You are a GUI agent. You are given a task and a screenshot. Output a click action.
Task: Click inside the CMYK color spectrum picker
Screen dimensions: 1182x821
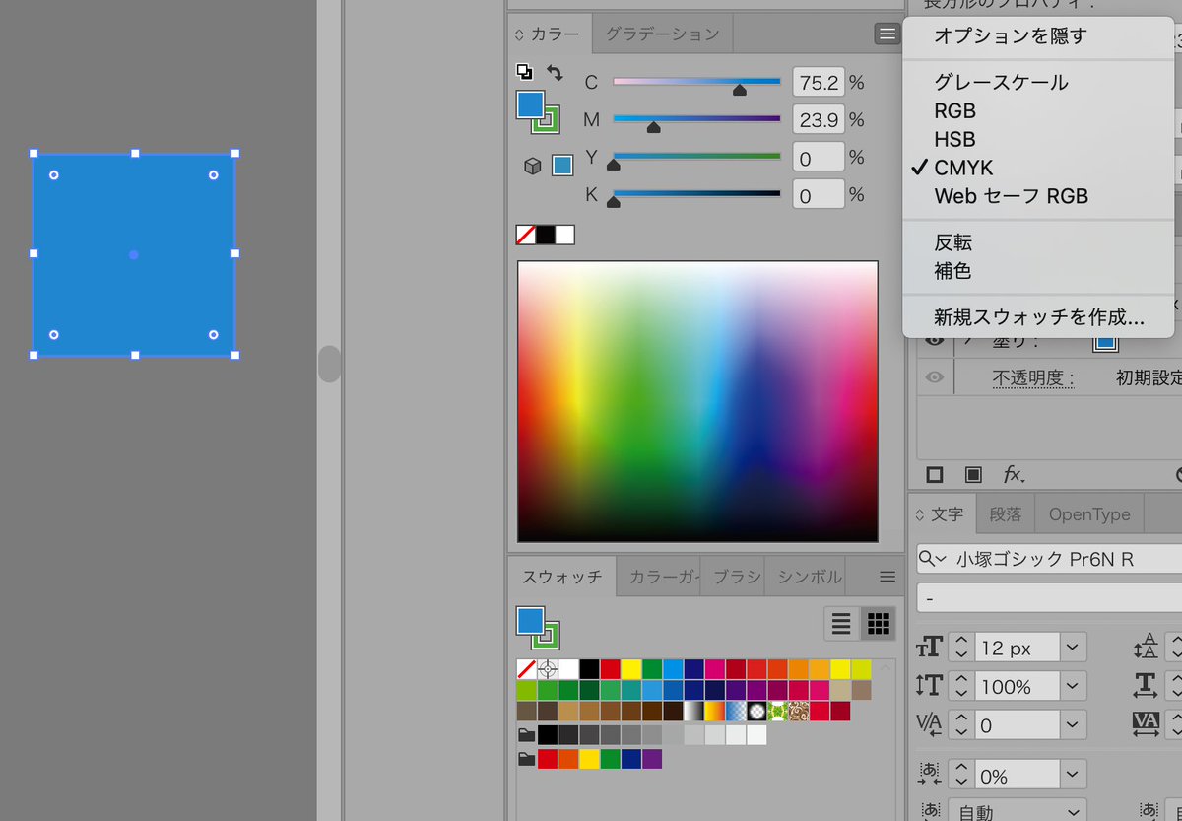coord(697,401)
